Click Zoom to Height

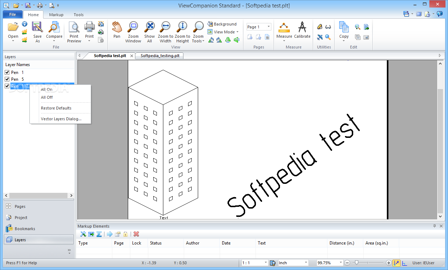pyautogui.click(x=182, y=32)
